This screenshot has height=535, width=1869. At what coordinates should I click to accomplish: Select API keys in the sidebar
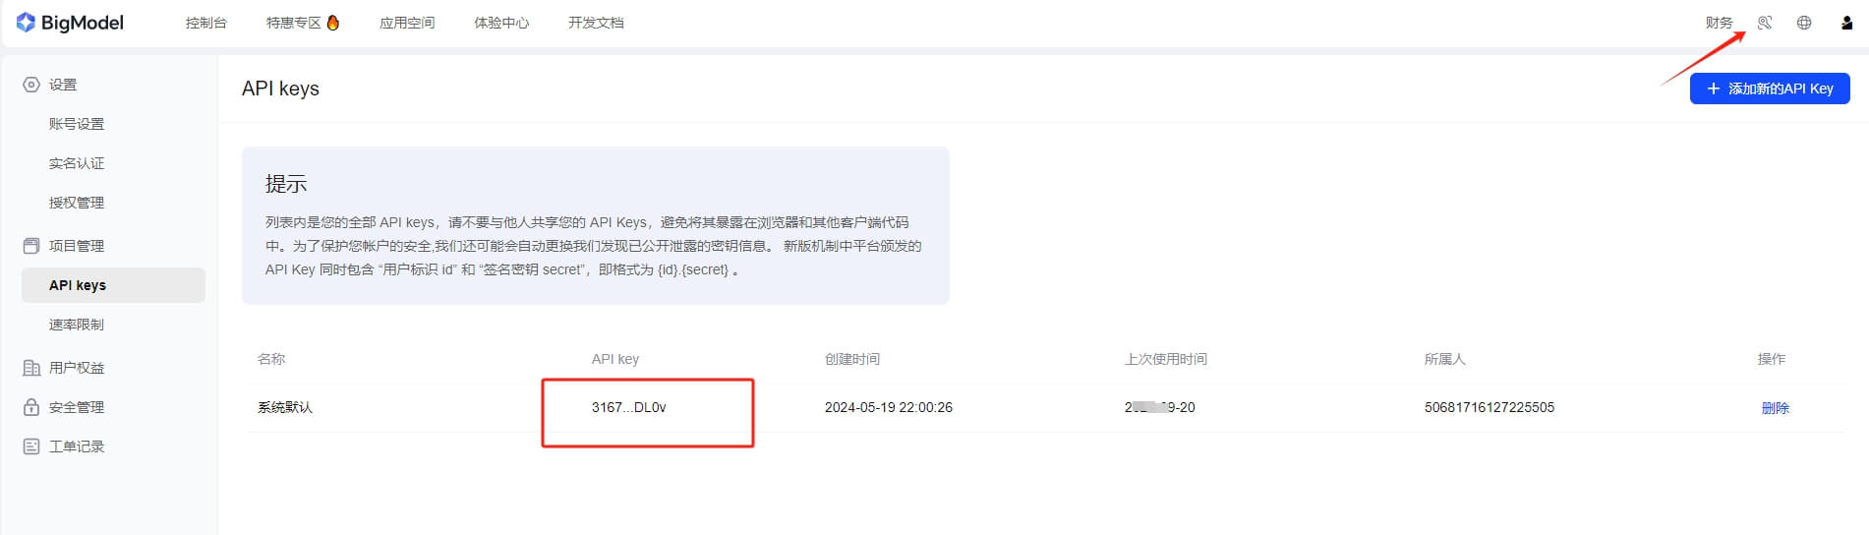[113, 285]
